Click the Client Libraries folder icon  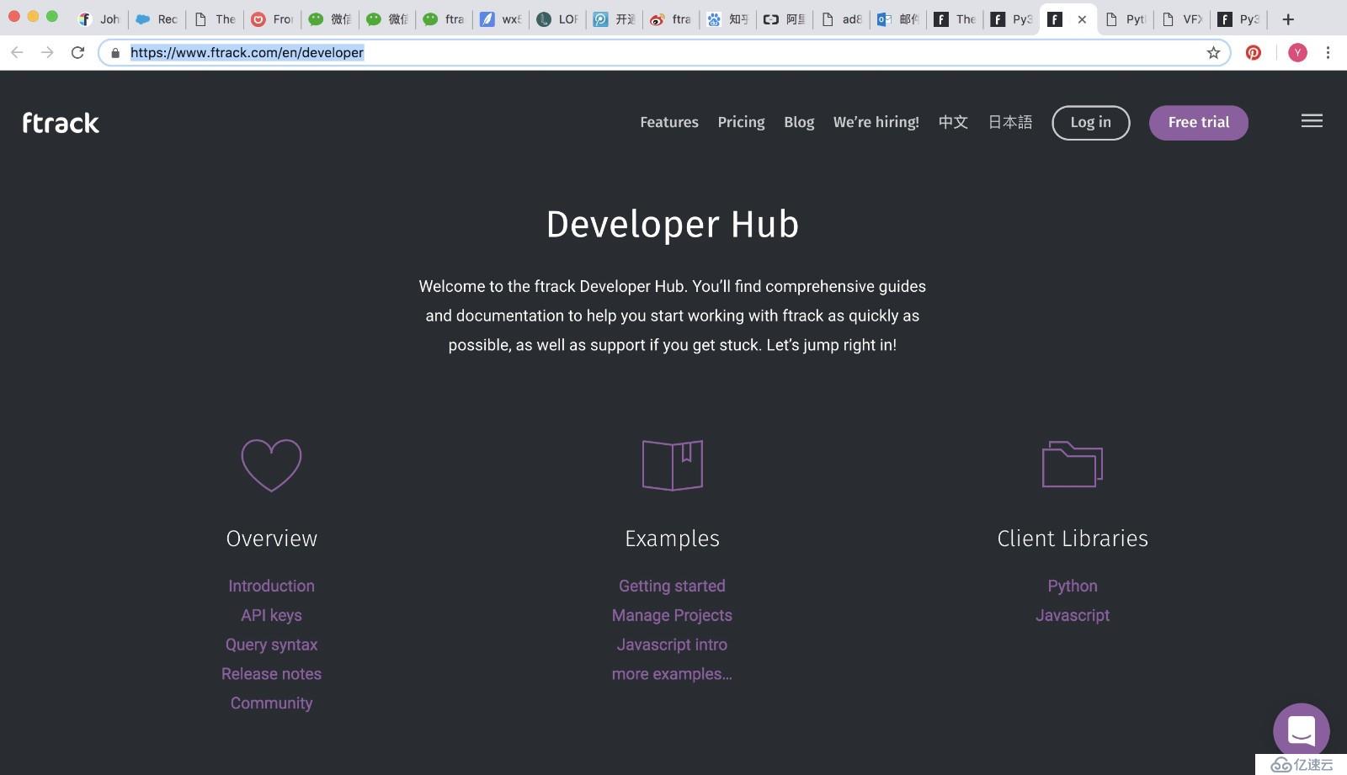pos(1073,464)
